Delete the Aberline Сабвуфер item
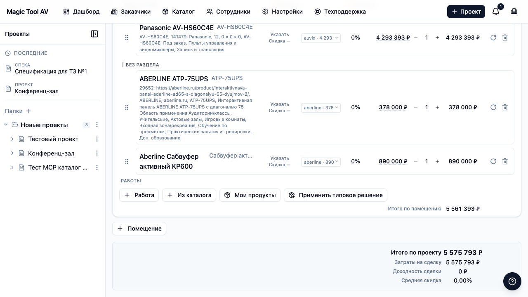The height and width of the screenshot is (297, 528). pyautogui.click(x=505, y=161)
